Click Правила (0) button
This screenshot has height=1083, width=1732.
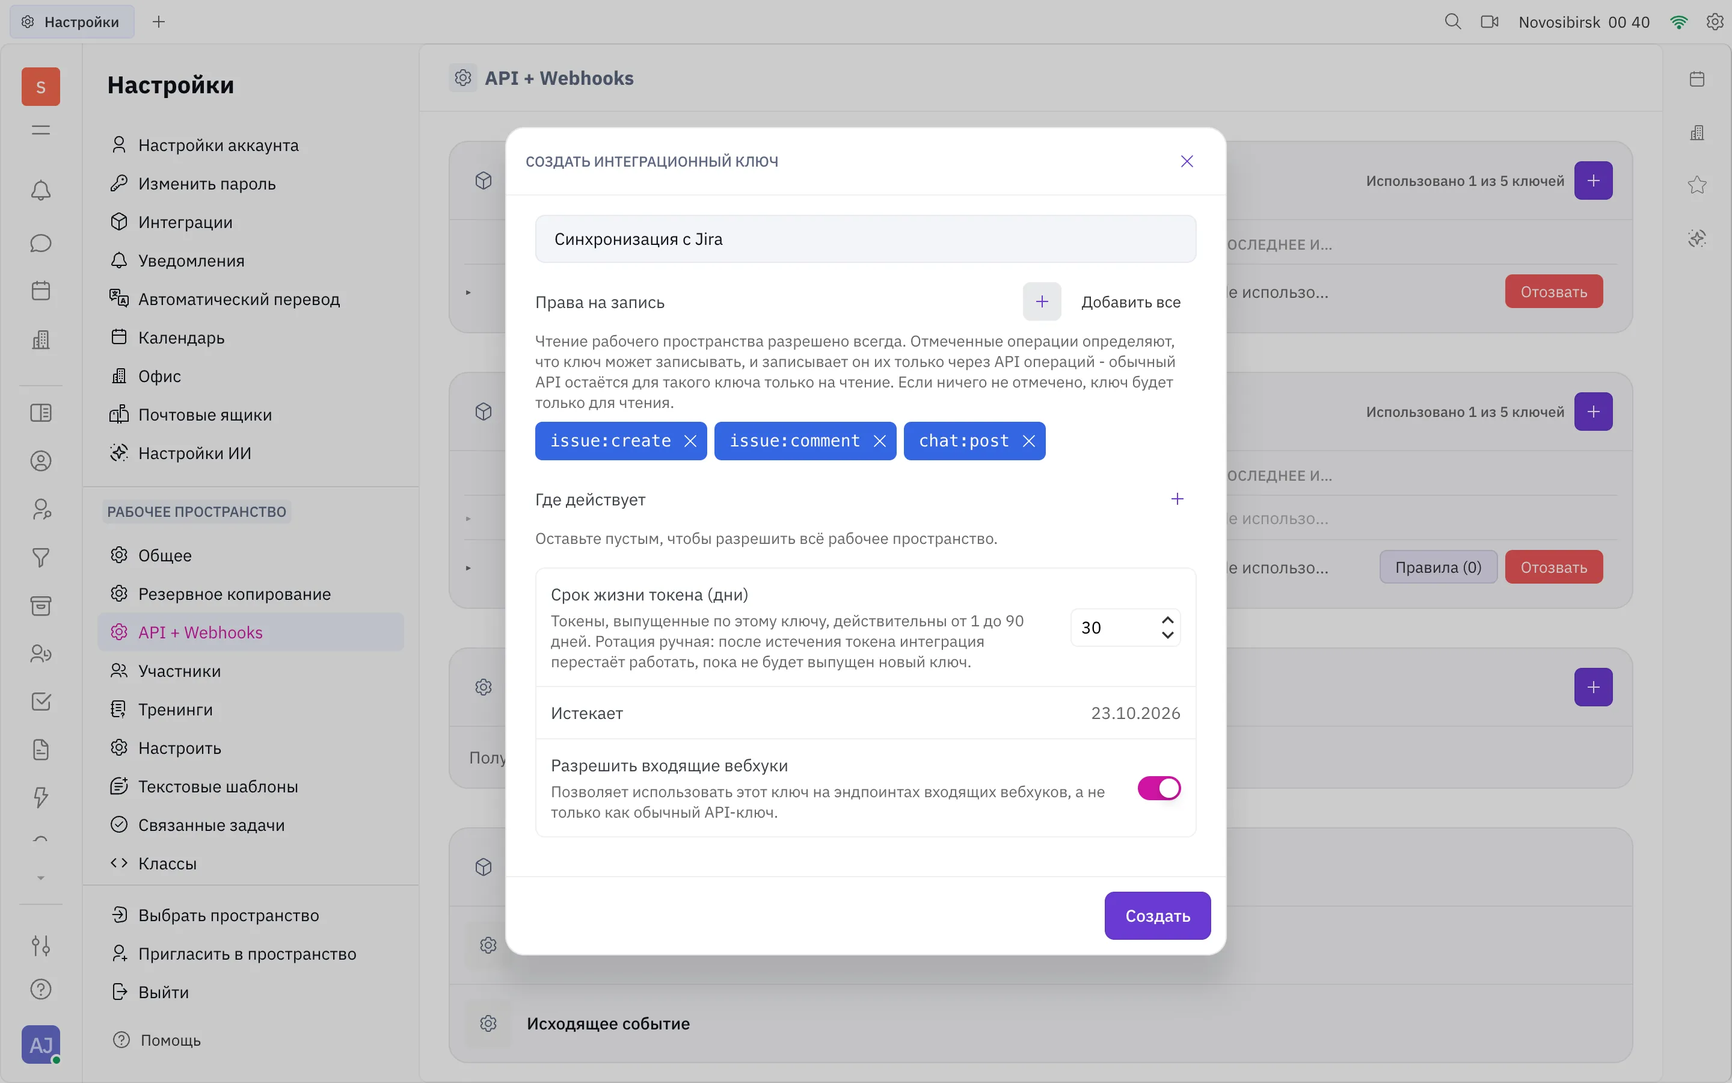(x=1438, y=567)
